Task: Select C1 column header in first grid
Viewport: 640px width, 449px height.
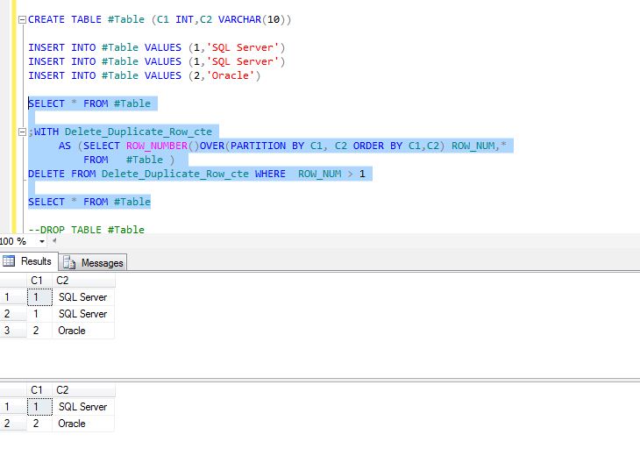Action: [39, 281]
